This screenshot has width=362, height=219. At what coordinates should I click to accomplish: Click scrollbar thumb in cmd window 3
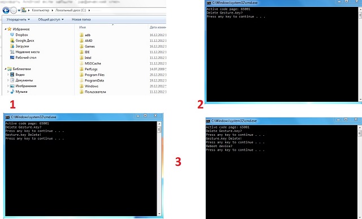pos(159,130)
